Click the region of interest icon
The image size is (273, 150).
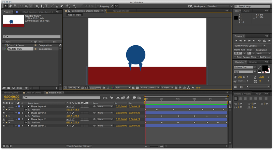pyautogui.click(x=87, y=88)
